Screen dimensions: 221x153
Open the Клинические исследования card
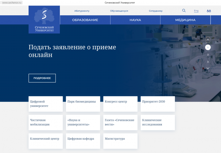pyautogui.click(x=158, y=122)
